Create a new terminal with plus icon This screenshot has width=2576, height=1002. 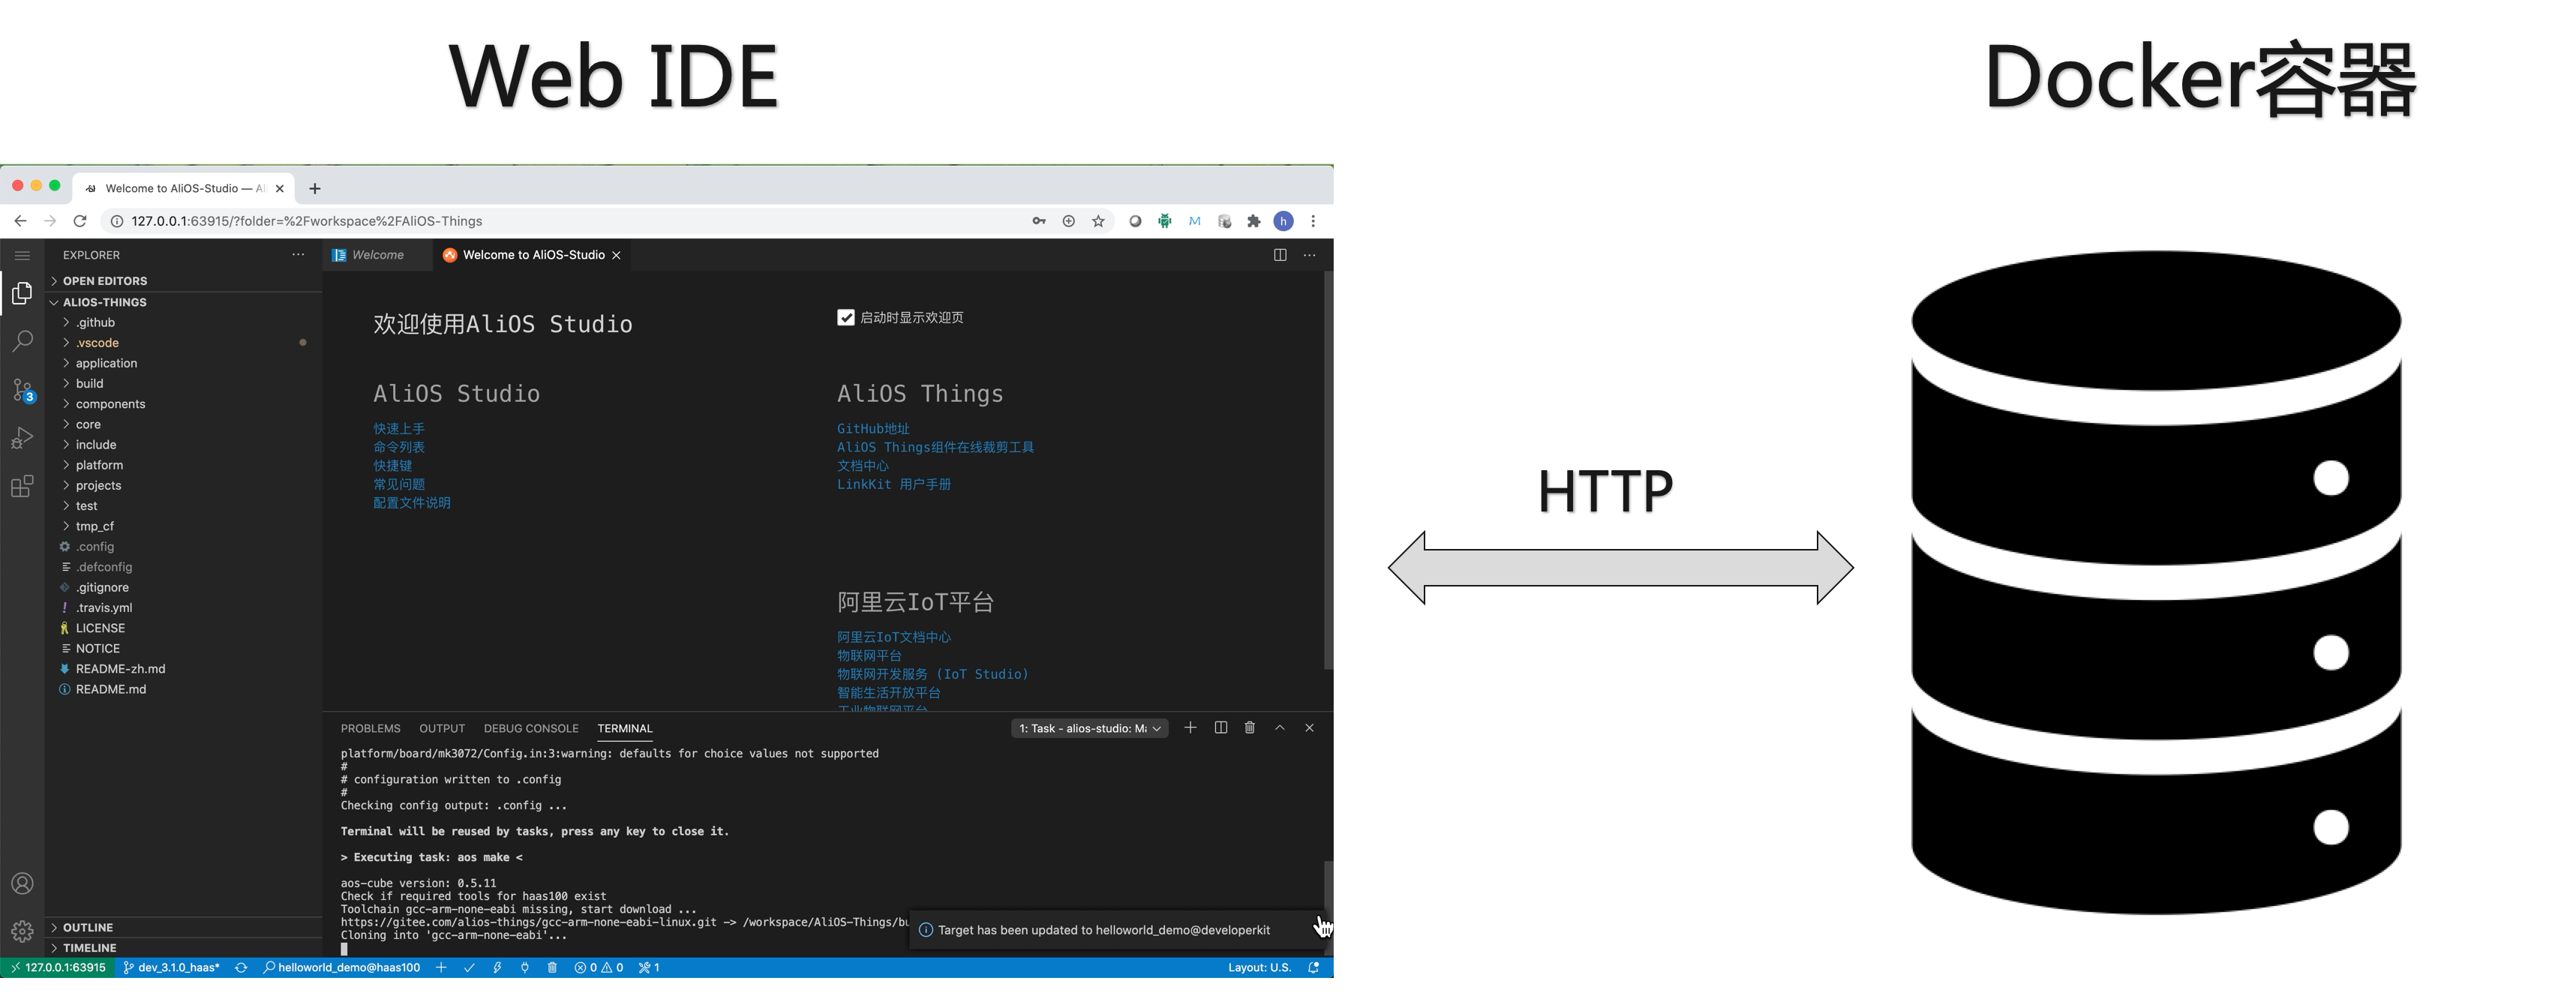coord(1190,728)
